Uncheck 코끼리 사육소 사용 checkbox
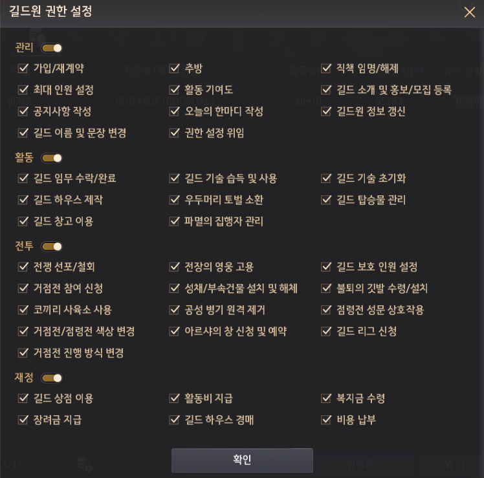484x478 pixels. (23, 310)
